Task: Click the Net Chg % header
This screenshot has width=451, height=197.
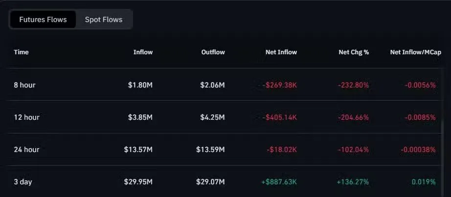Action: [353, 52]
